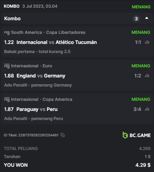Click the ticket ID number text
This screenshot has height=172, width=154.
[38, 135]
